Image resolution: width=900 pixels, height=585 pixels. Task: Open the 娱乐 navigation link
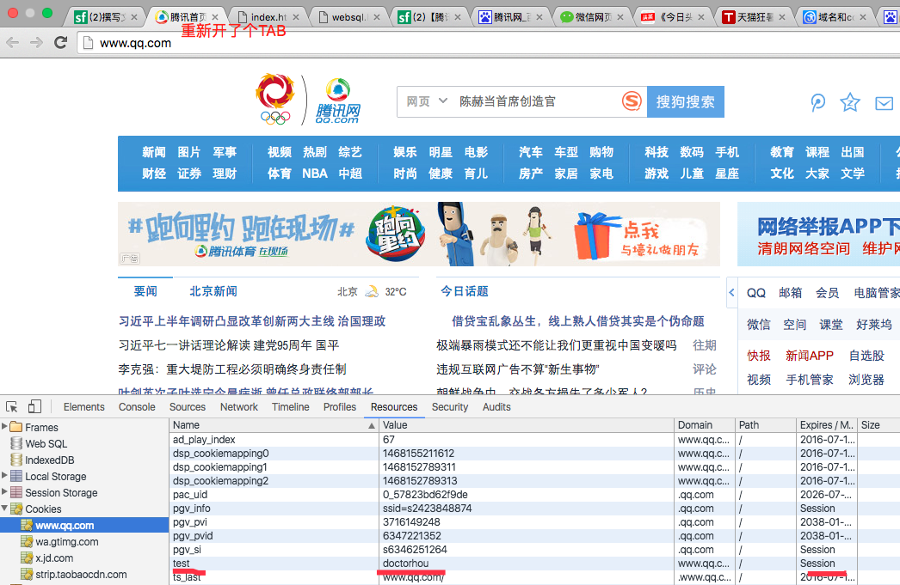pos(404,152)
